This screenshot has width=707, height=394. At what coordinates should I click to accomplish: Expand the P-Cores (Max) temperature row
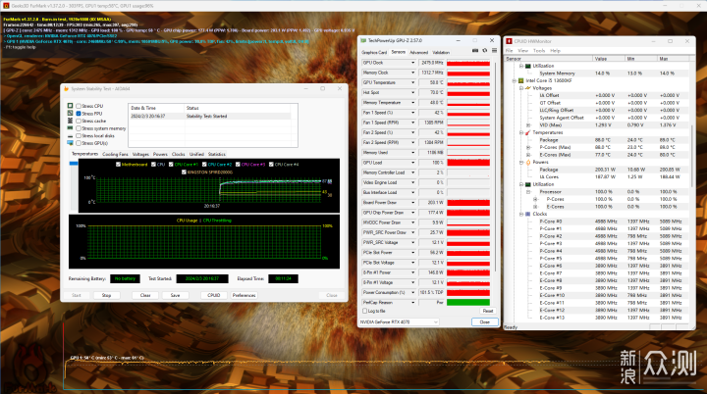(x=528, y=147)
